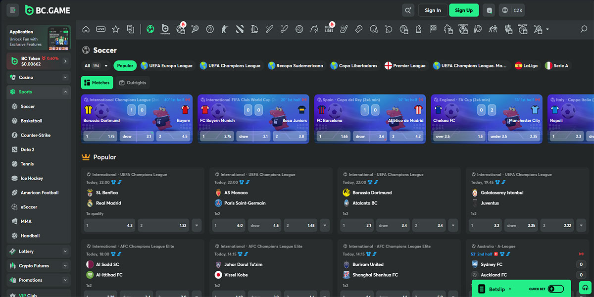Collapse the Sports sidebar section
The height and width of the screenshot is (297, 594).
click(x=65, y=92)
